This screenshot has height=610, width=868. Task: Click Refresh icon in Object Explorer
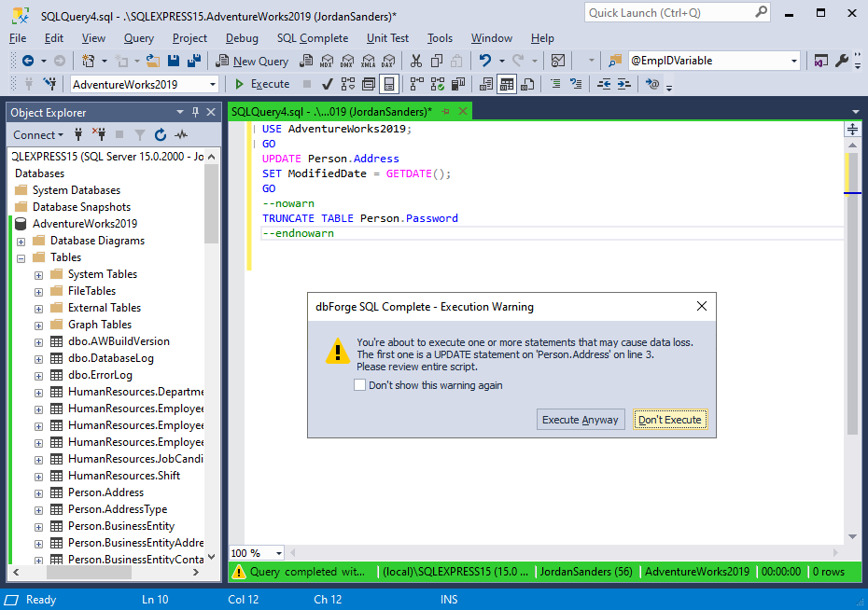tap(161, 135)
